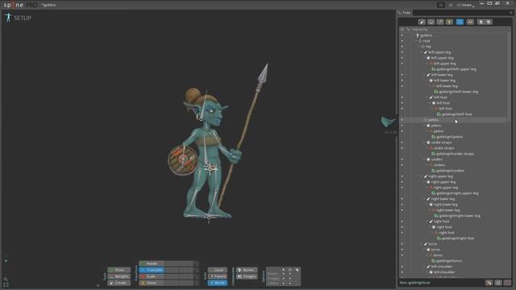
Task: Collapse the right upper leg bone
Action: click(422, 176)
